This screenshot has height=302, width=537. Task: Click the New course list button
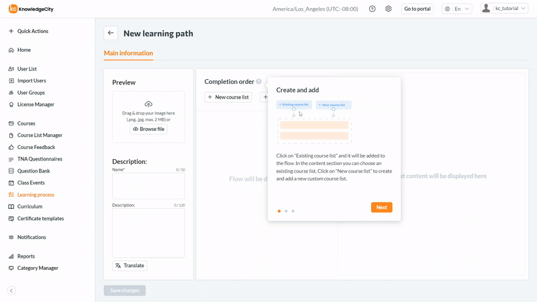(x=228, y=97)
